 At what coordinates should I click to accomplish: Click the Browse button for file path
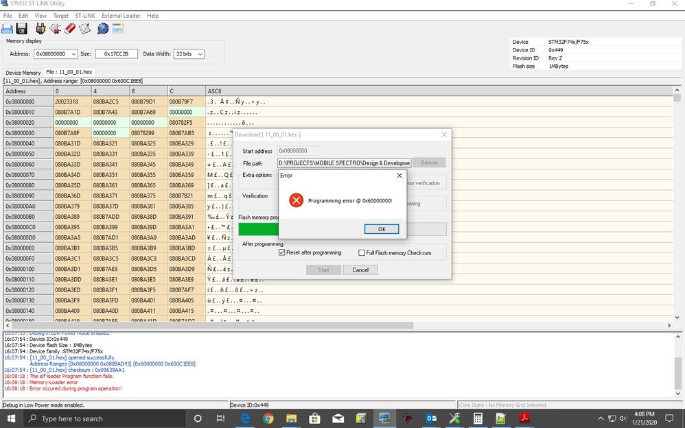(430, 163)
